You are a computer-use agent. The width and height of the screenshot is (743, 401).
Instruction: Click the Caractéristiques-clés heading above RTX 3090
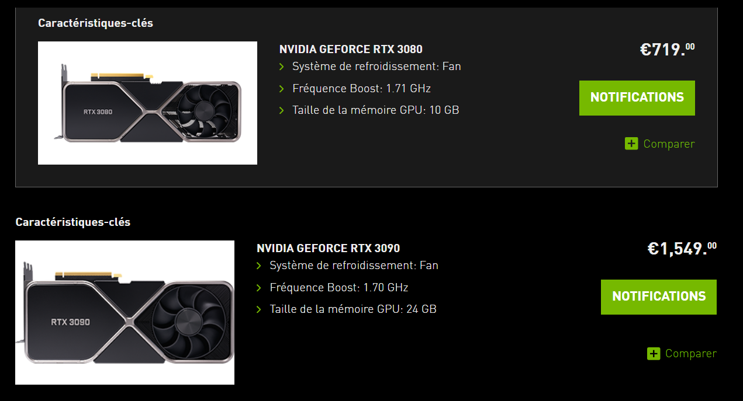(x=72, y=222)
